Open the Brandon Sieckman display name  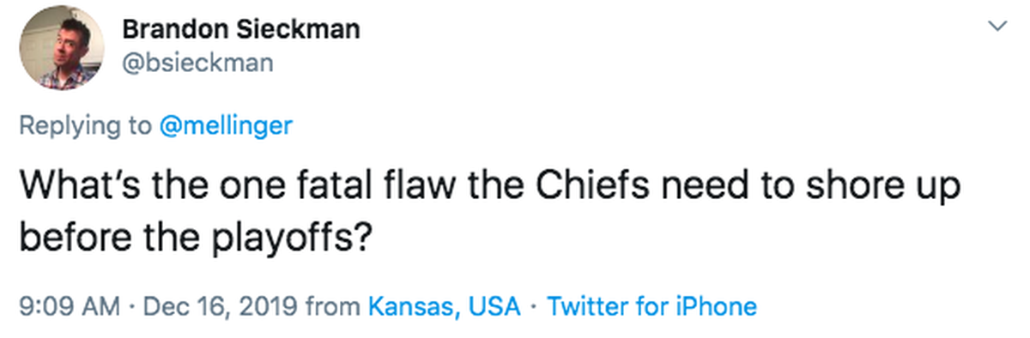click(x=241, y=29)
